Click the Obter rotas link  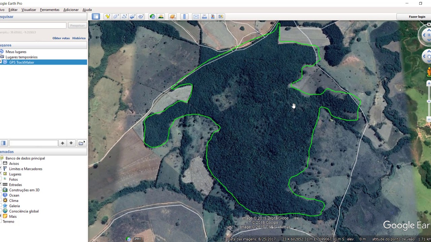point(61,38)
